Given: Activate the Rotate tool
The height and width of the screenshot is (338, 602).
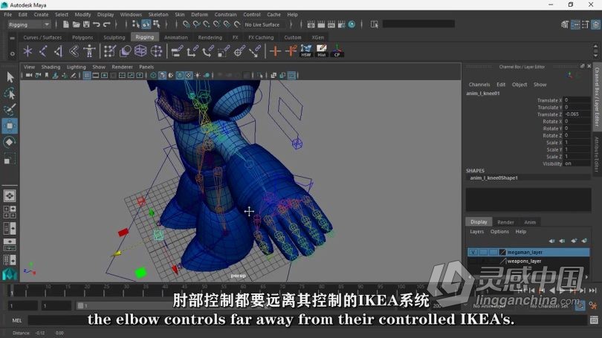Looking at the screenshot, I should pos(10,142).
